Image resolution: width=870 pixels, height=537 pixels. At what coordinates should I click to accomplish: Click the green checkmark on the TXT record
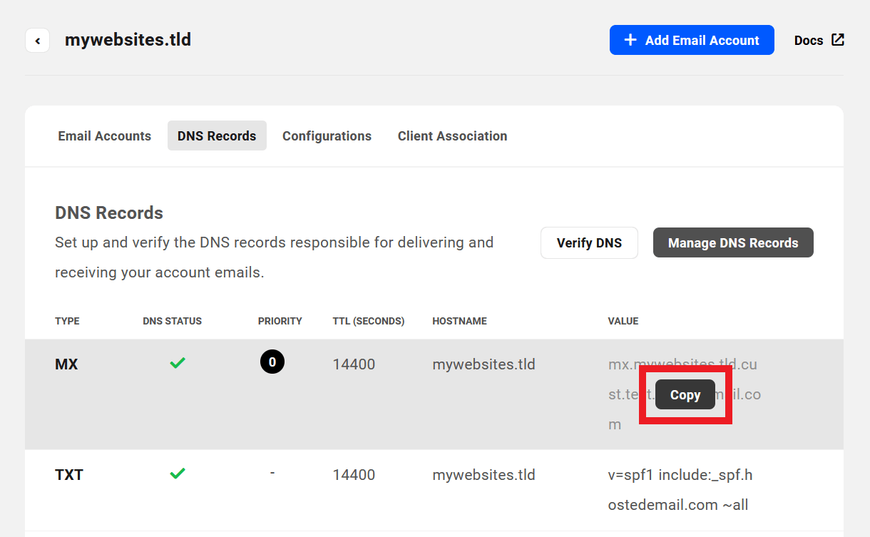tap(178, 473)
